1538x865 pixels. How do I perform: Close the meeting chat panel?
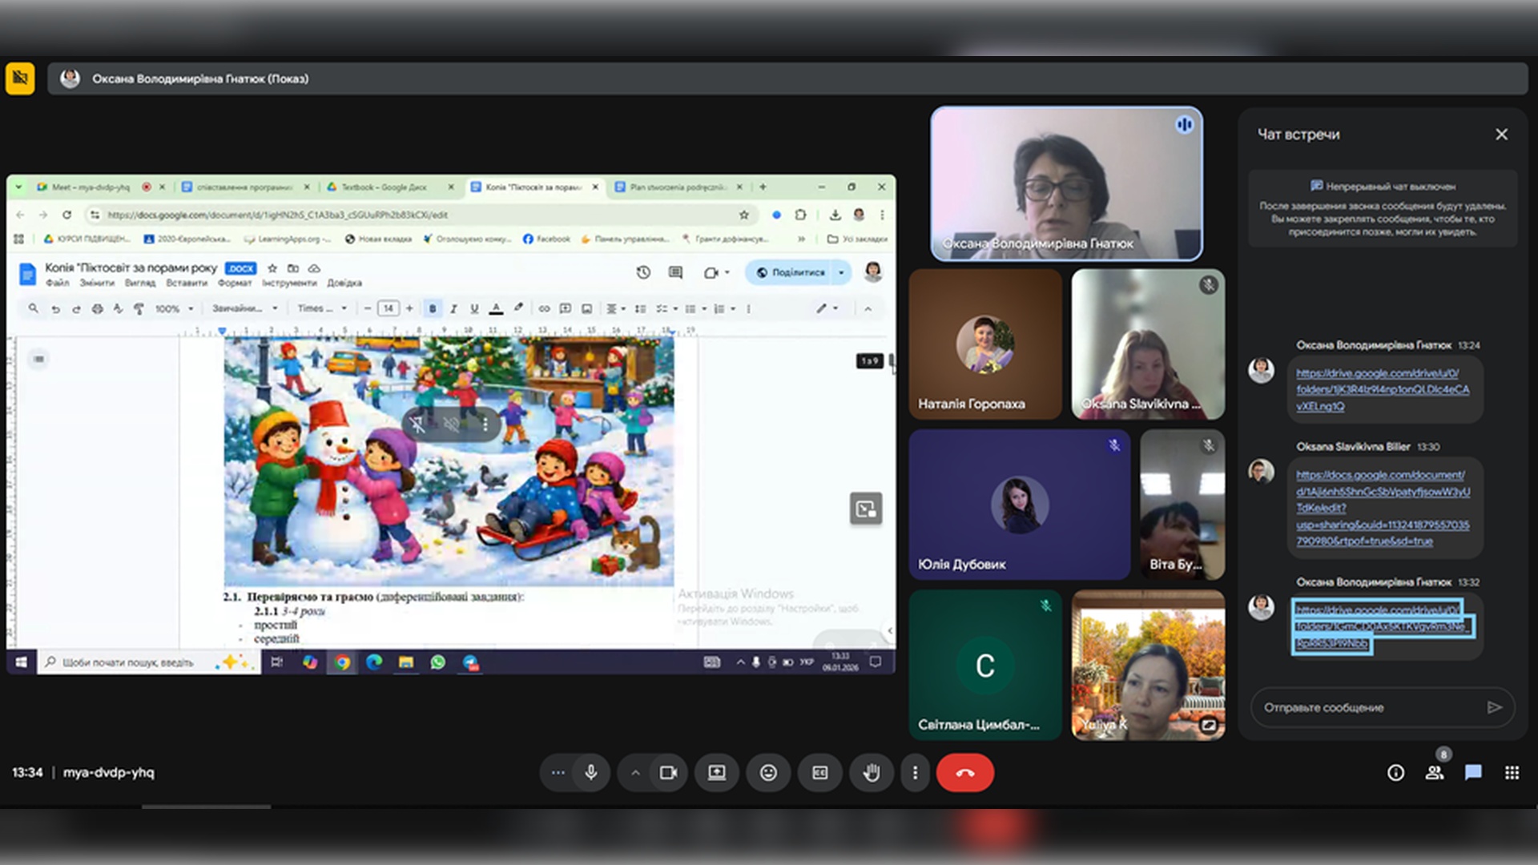pyautogui.click(x=1501, y=135)
